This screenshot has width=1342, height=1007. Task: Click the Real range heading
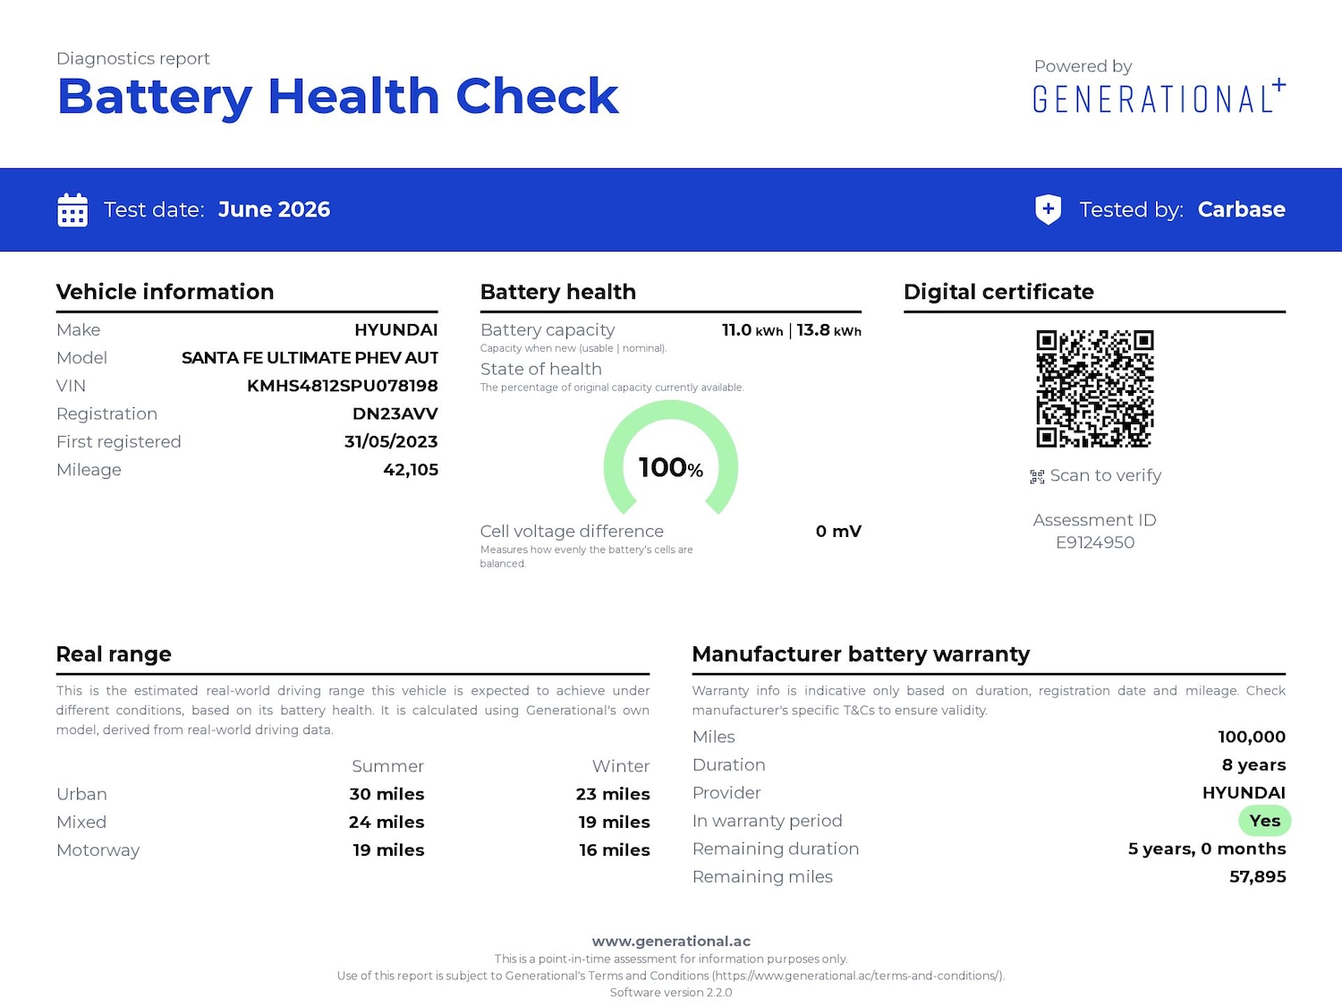click(x=114, y=654)
